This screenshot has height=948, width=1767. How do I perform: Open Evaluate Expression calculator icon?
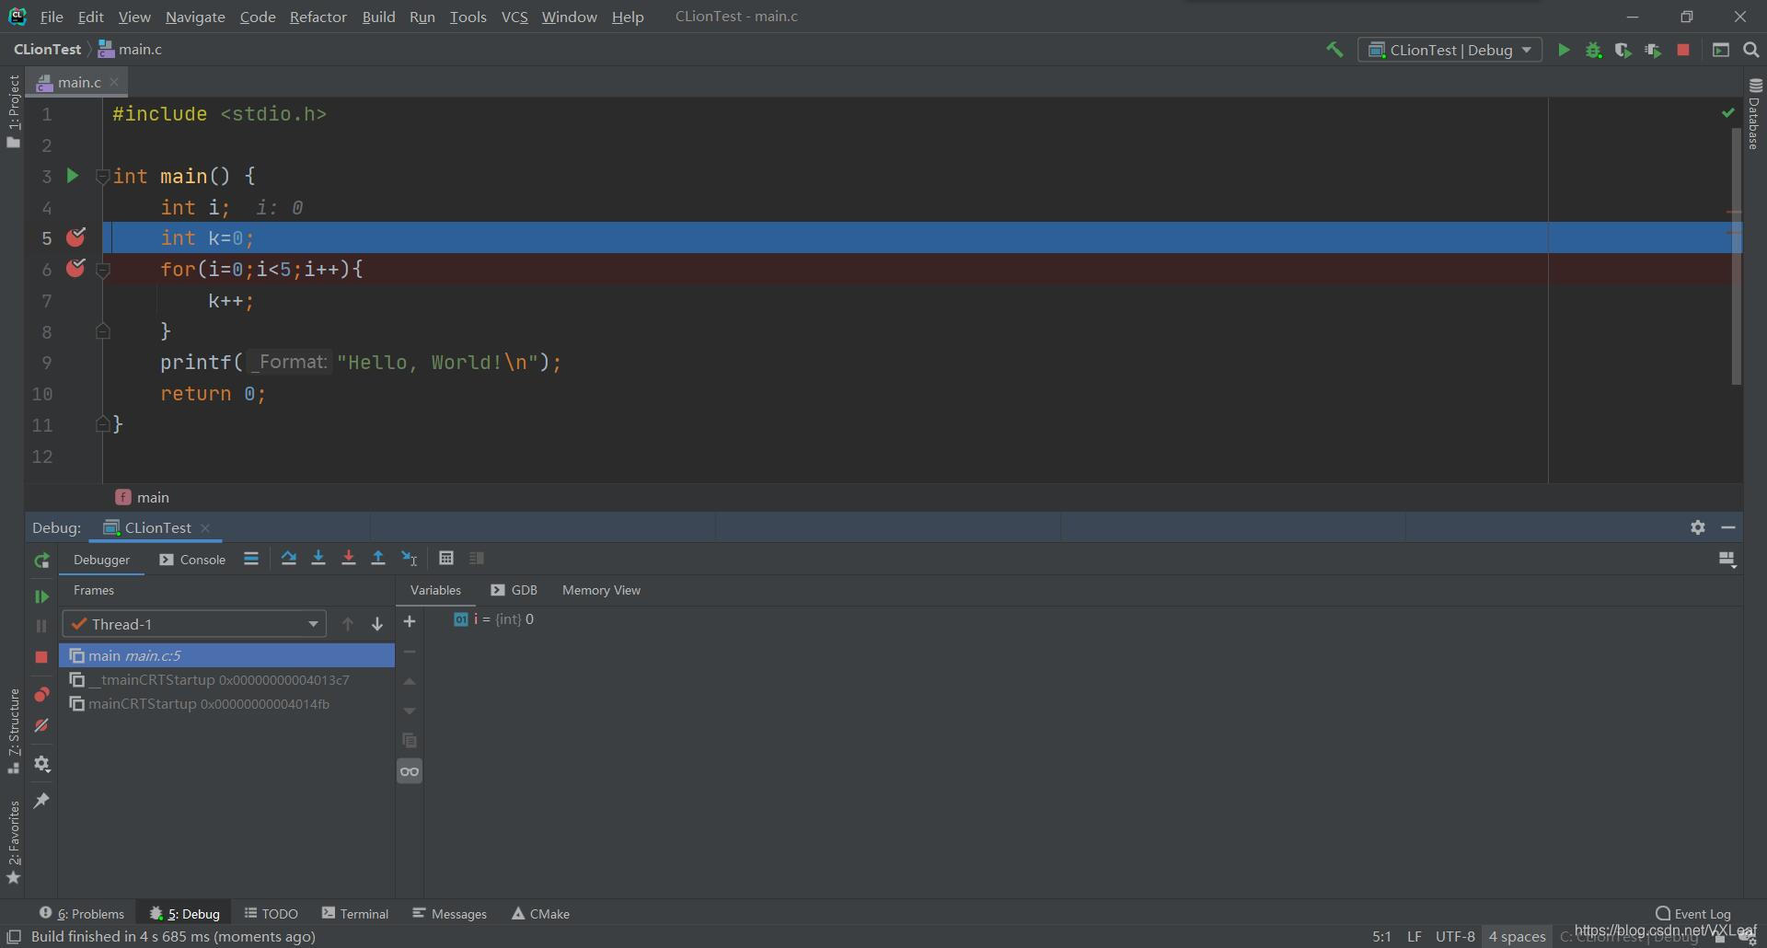tap(446, 558)
